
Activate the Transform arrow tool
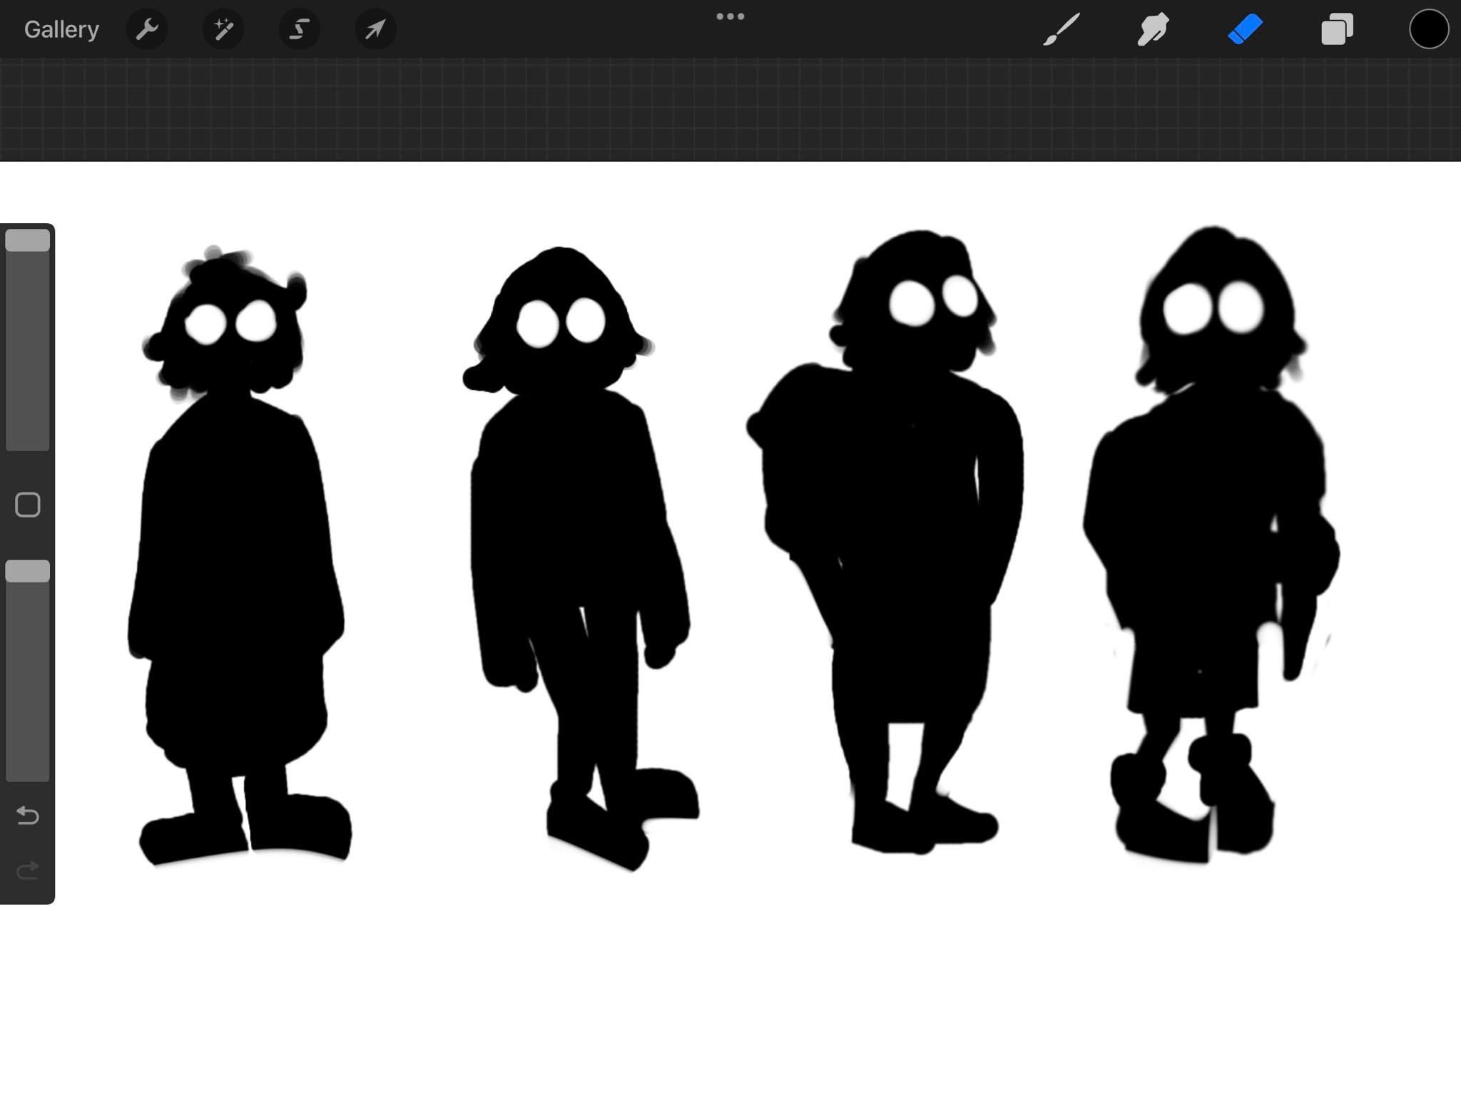click(375, 29)
